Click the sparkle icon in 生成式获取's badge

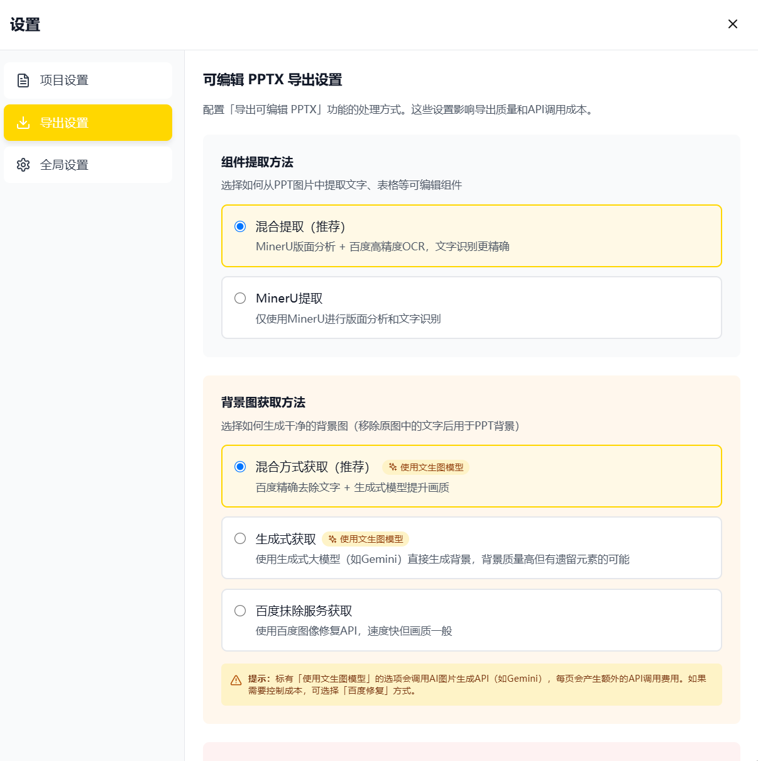pyautogui.click(x=332, y=539)
